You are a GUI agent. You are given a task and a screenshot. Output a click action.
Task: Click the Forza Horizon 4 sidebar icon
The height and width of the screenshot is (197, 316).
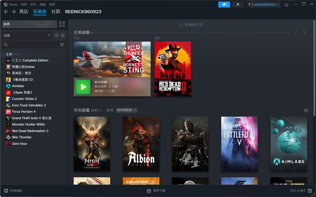coord(8,112)
